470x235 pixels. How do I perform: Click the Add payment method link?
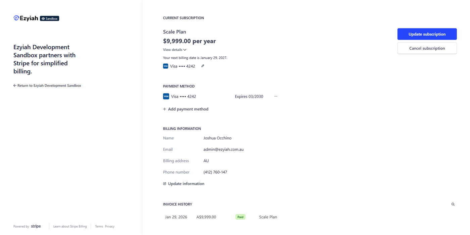coord(188,109)
